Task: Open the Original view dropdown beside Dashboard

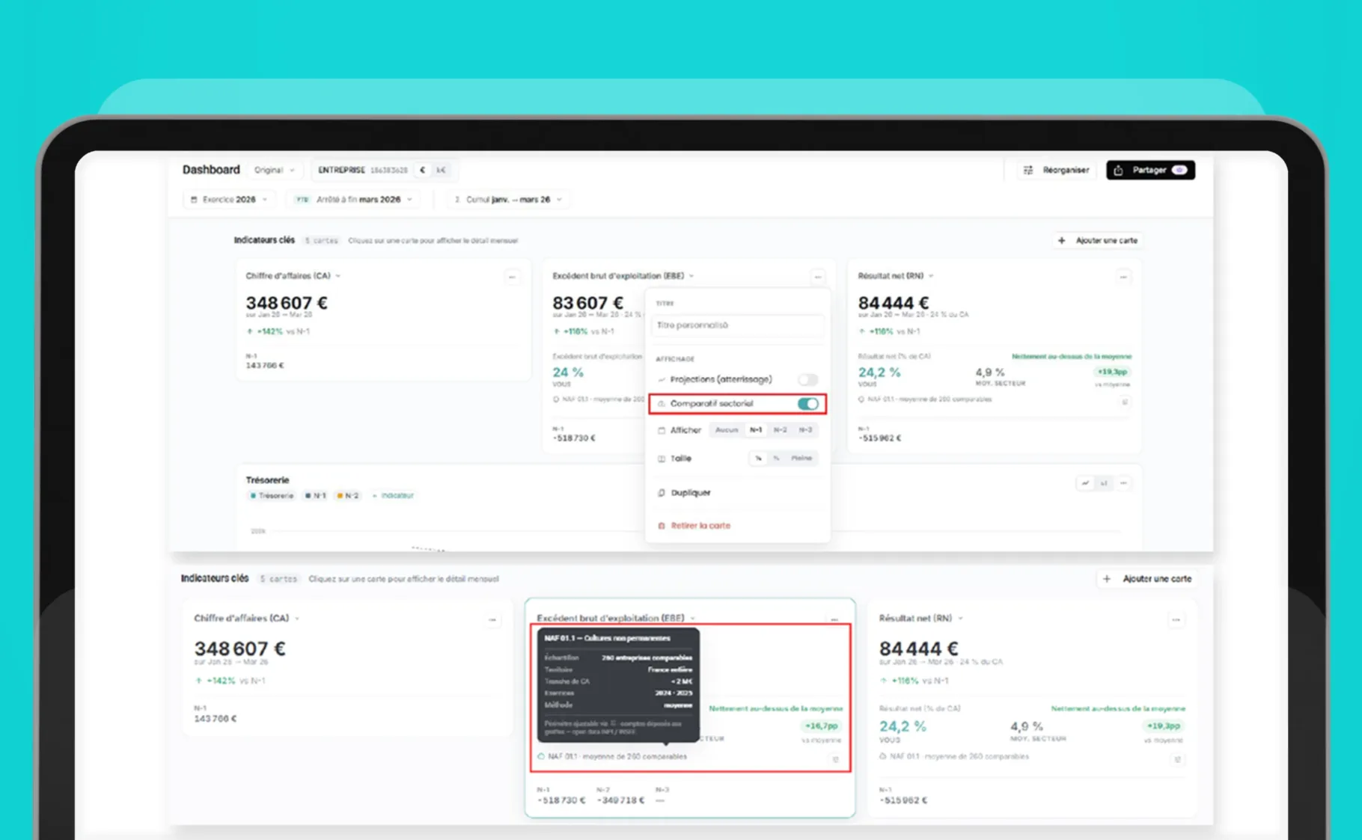Action: tap(274, 170)
